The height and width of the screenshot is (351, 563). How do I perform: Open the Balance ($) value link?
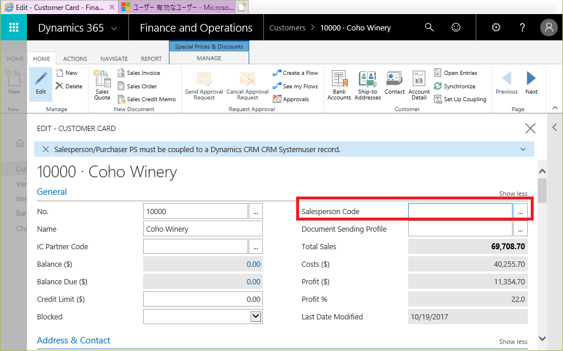click(x=253, y=264)
